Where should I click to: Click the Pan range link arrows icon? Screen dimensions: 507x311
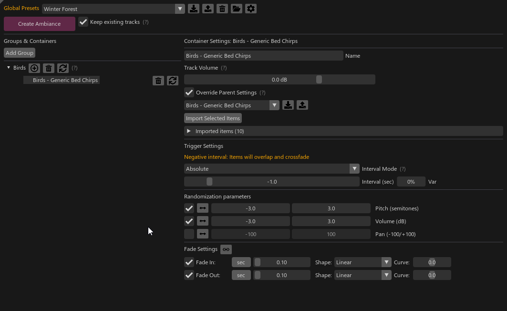tap(203, 234)
